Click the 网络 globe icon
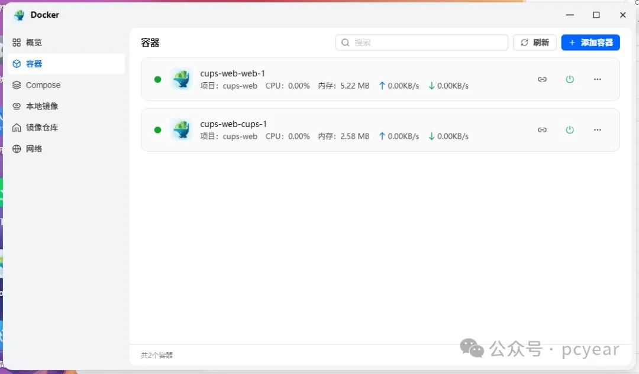The height and width of the screenshot is (374, 639). tap(17, 148)
